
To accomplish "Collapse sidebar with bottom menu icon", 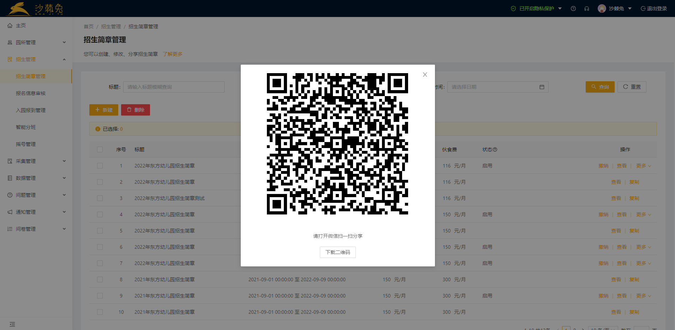I will pos(12,324).
